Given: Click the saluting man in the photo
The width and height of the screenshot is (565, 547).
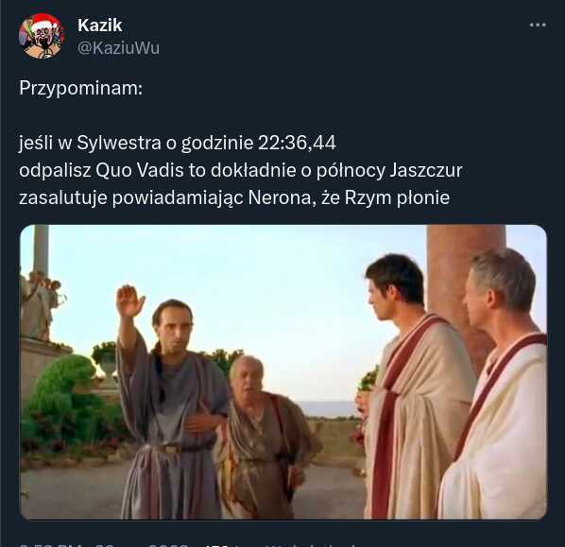Looking at the screenshot, I should pos(165,400).
